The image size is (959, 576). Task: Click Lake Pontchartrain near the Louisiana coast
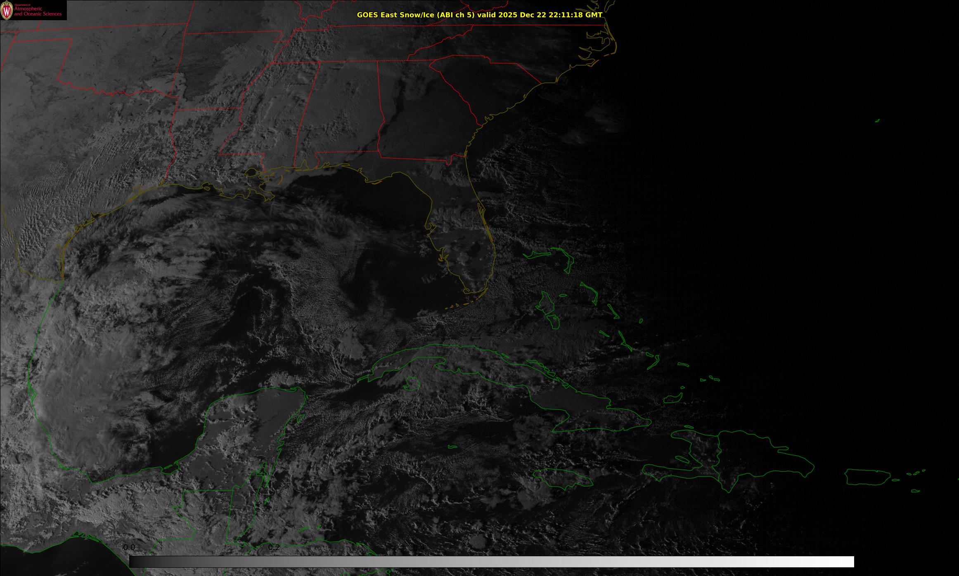[x=251, y=172]
